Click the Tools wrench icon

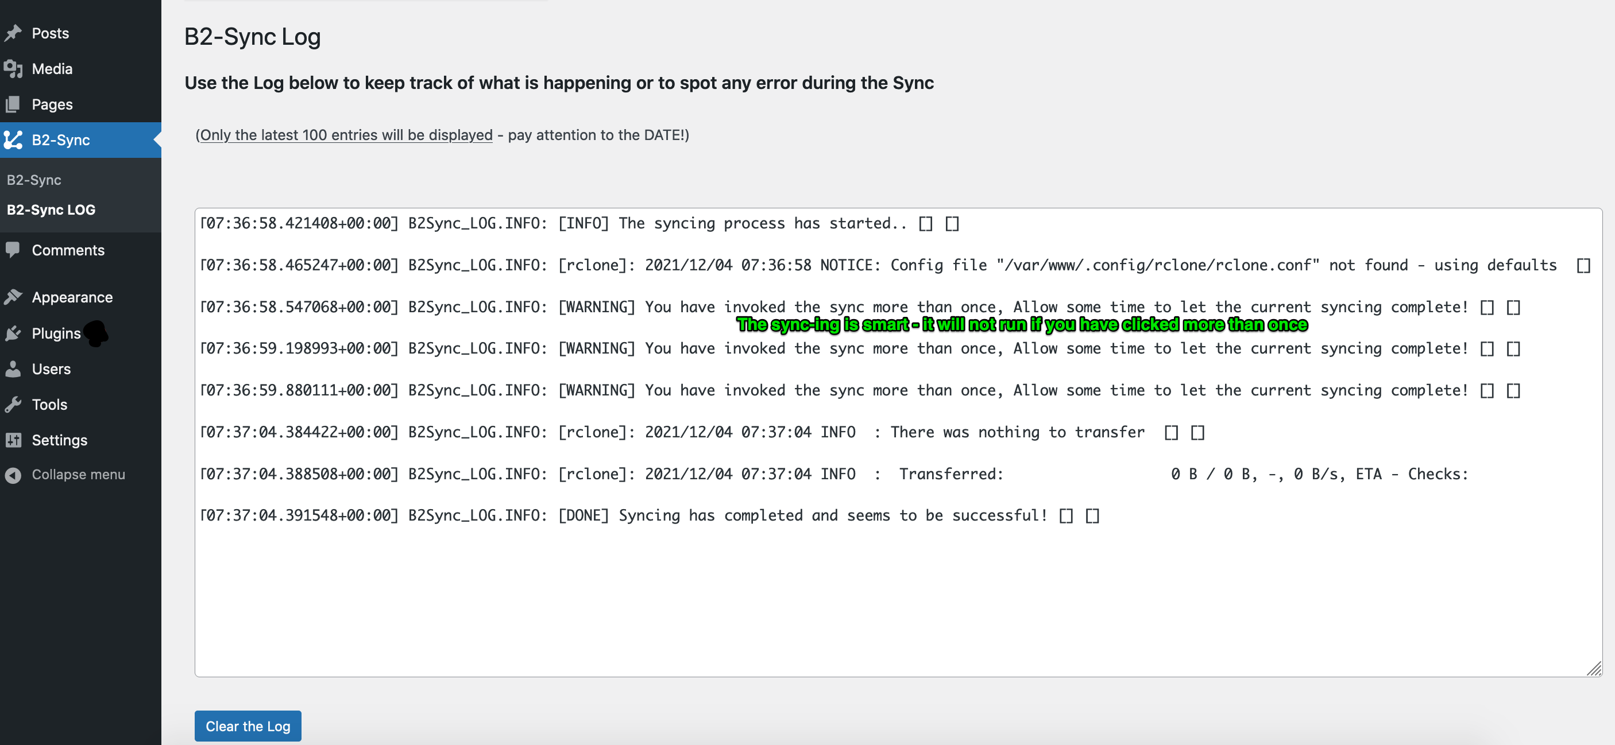click(13, 405)
